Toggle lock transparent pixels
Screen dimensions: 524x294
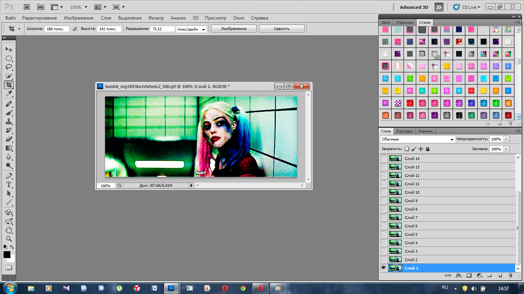pos(407,149)
